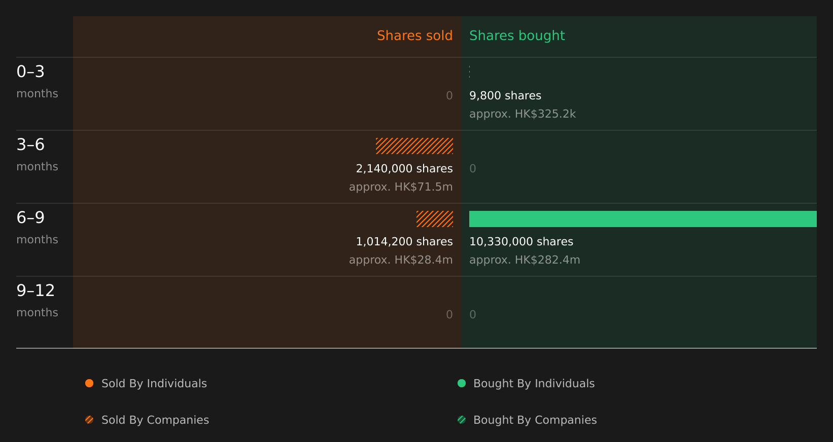This screenshot has height=442, width=833.
Task: Click the green Bought By Individuals legend dot
Action: tap(462, 383)
